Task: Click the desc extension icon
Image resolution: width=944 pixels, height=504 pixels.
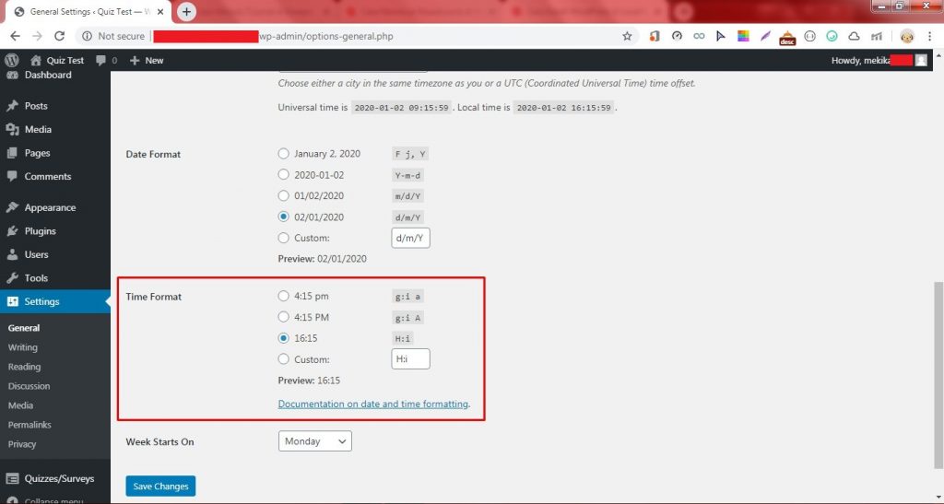Action: coord(787,37)
